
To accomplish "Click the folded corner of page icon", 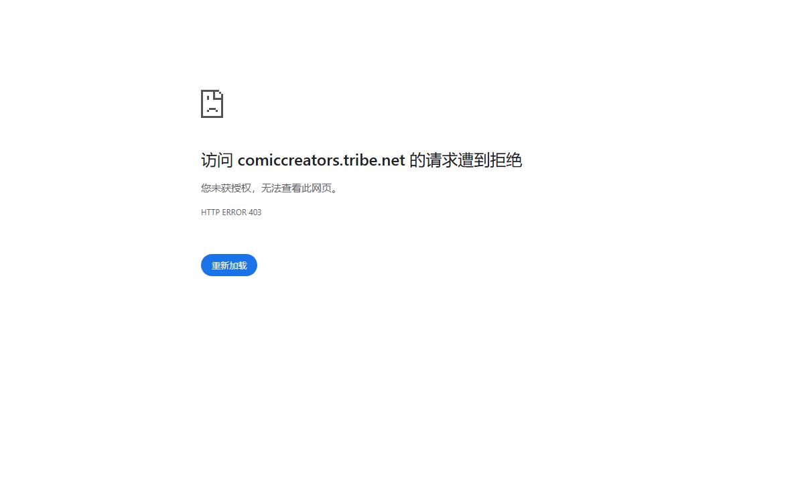I will pos(218,95).
